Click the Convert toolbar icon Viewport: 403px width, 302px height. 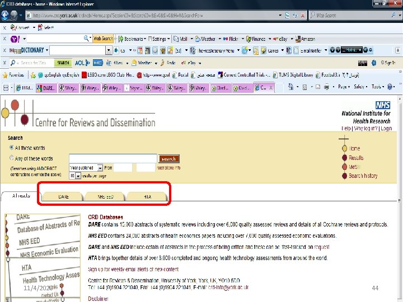(x=13, y=27)
